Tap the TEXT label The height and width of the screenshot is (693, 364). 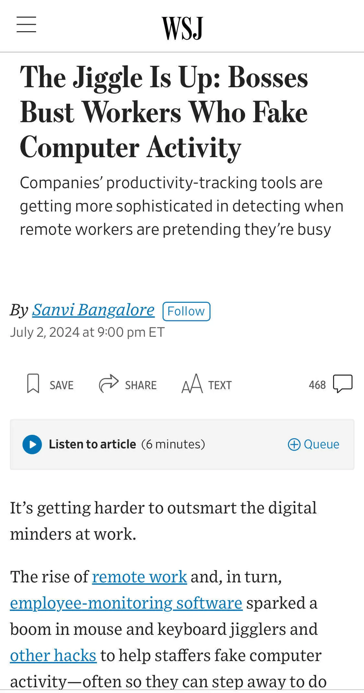(x=220, y=385)
